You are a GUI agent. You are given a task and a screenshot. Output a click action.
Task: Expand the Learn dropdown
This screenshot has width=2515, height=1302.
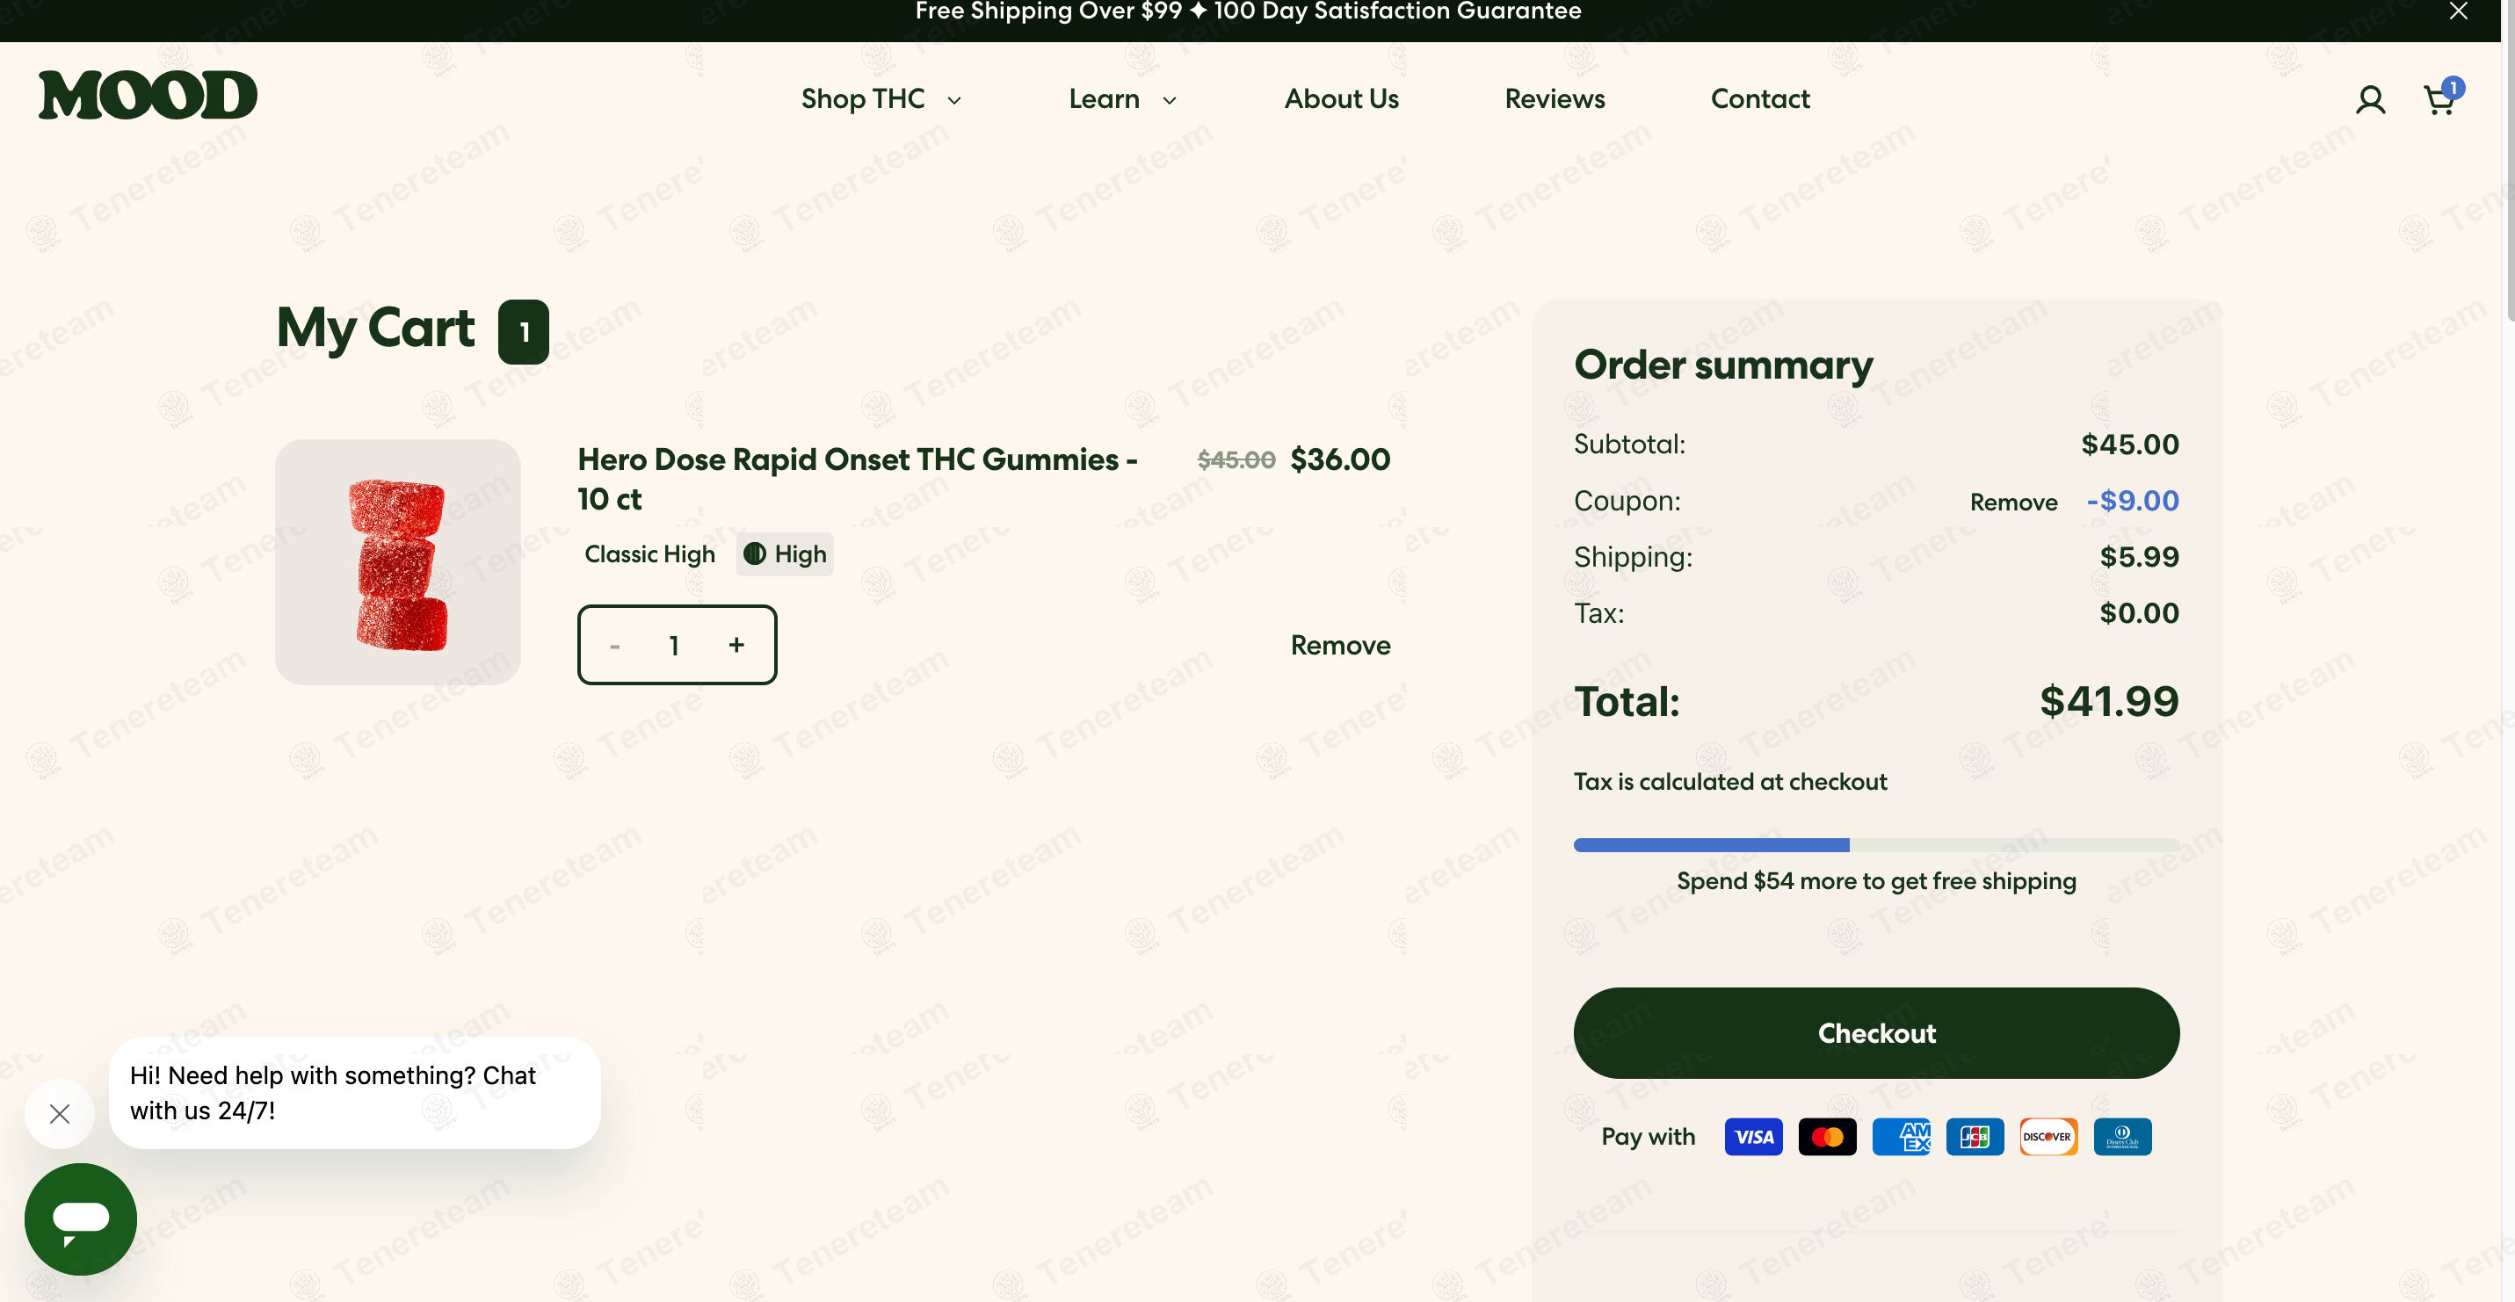click(1120, 98)
